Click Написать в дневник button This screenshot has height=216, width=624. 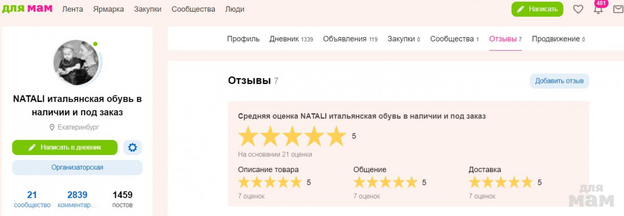tap(65, 147)
